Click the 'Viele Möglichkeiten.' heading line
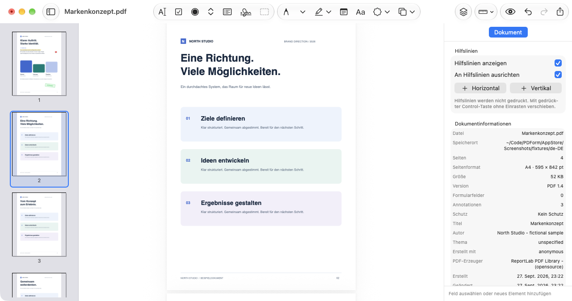This screenshot has height=301, width=572. point(231,71)
